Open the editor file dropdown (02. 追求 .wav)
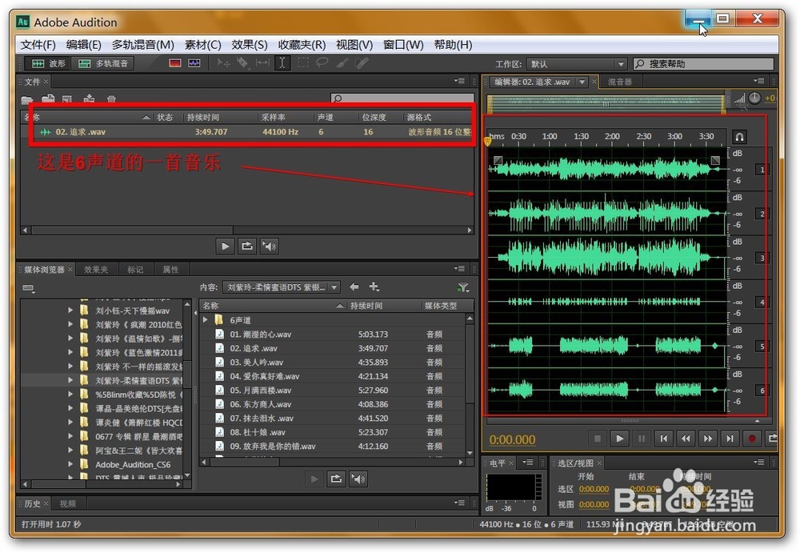This screenshot has width=800, height=553. pos(582,82)
